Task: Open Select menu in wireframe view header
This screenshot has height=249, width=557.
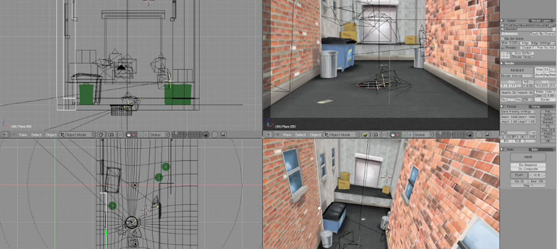Action: (x=36, y=135)
